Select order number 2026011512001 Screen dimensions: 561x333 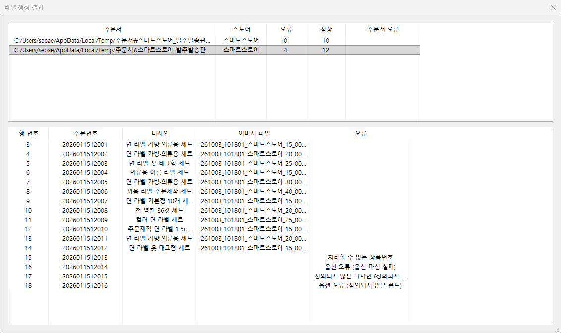click(x=85, y=145)
